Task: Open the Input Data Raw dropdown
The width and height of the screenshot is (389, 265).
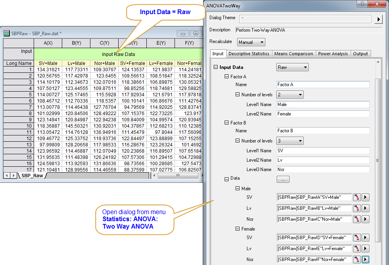Action: point(292,67)
